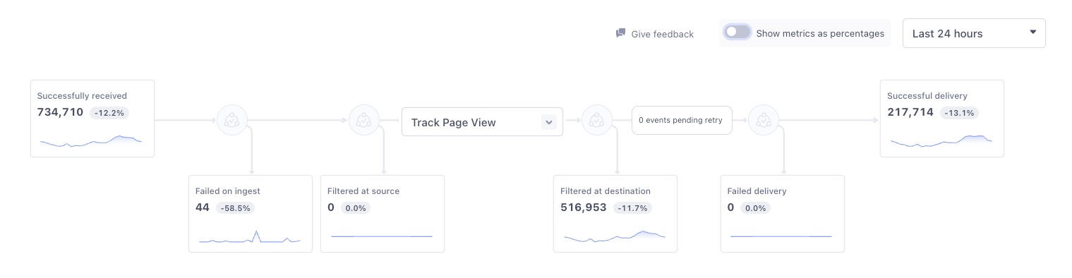Click the 0 events pending retry pill
Image resolution: width=1072 pixels, height=278 pixels.
coord(681,120)
